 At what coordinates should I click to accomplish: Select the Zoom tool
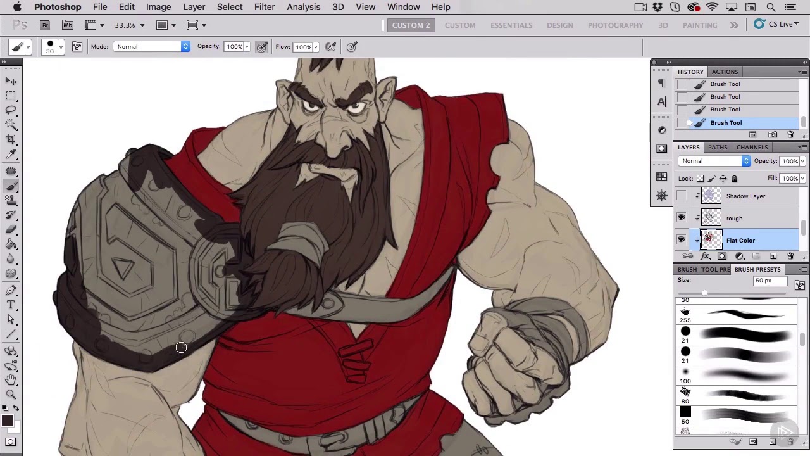pos(11,395)
